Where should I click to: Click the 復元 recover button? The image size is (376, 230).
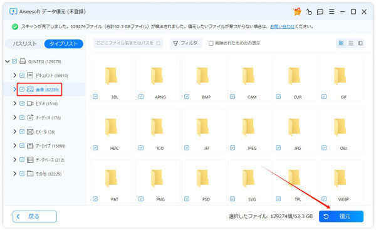click(x=341, y=216)
